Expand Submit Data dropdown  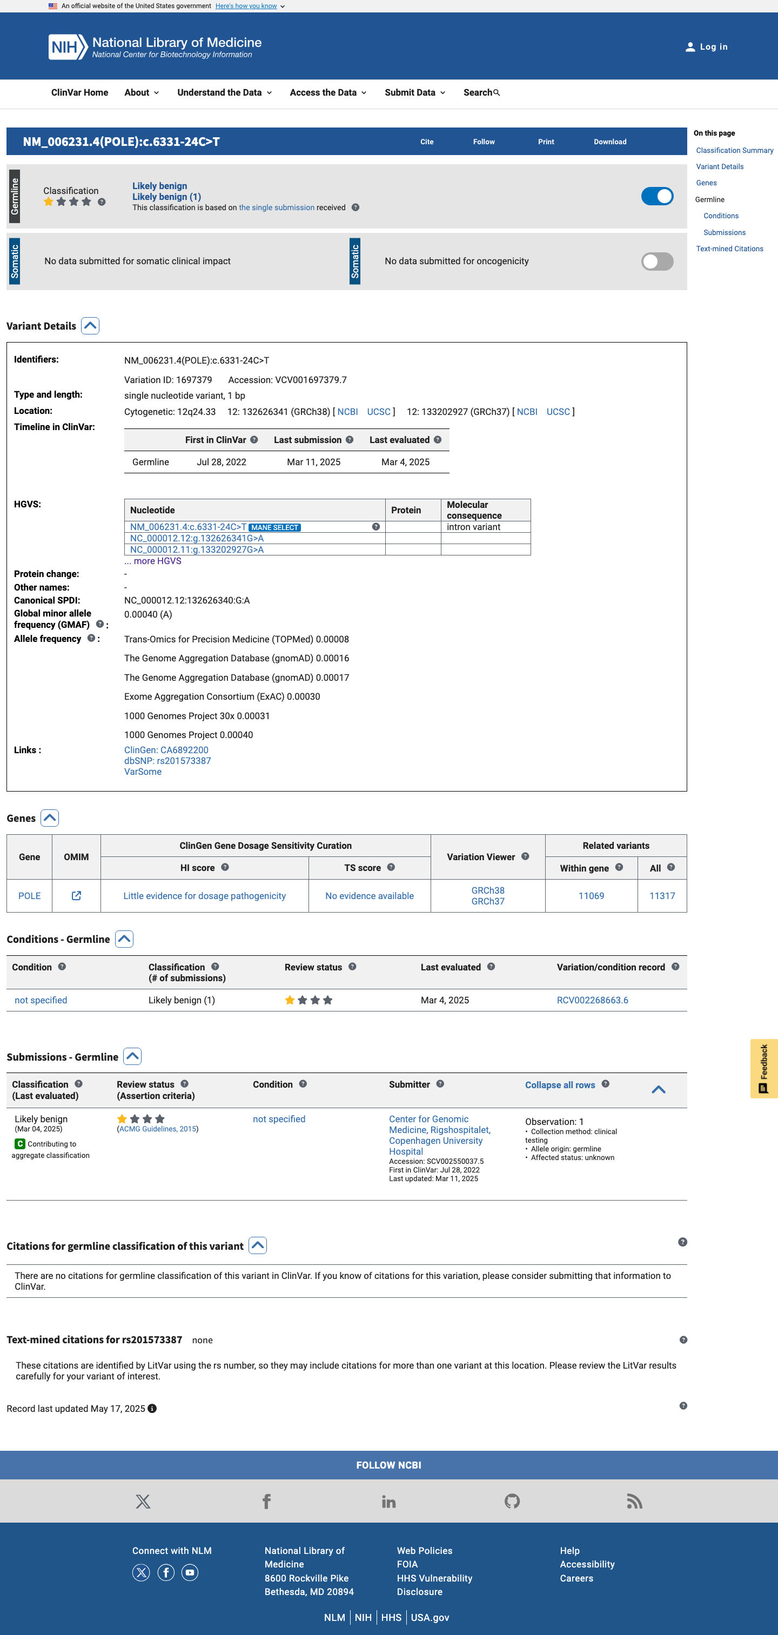[x=415, y=93]
